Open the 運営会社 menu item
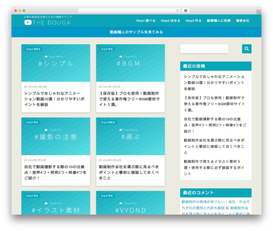Image resolution: width=273 pixels, height=231 pixels. pos(242,21)
